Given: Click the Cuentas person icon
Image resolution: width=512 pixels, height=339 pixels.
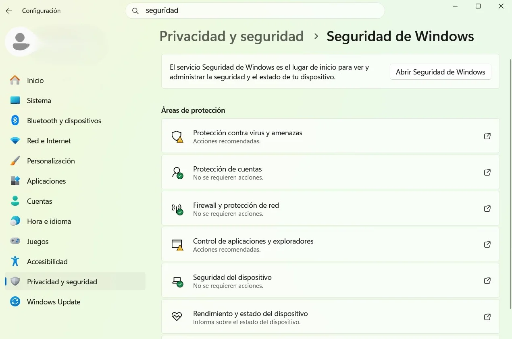Looking at the screenshot, I should click(x=15, y=201).
